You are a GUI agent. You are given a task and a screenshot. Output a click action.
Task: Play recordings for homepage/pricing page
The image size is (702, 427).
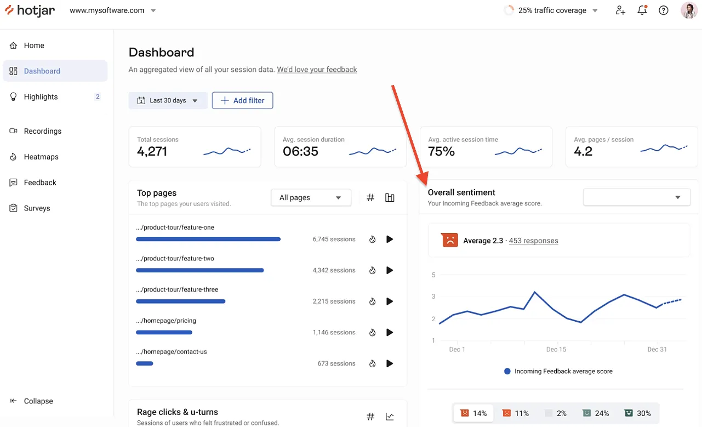tap(390, 332)
